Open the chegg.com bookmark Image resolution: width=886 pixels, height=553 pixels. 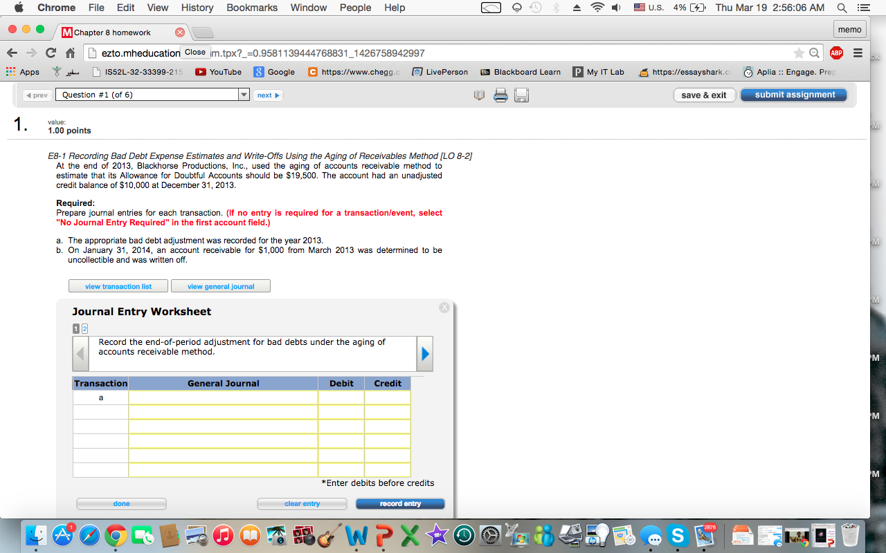click(x=354, y=72)
